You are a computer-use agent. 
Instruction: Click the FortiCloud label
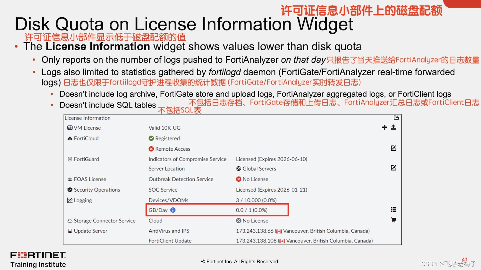(86, 138)
